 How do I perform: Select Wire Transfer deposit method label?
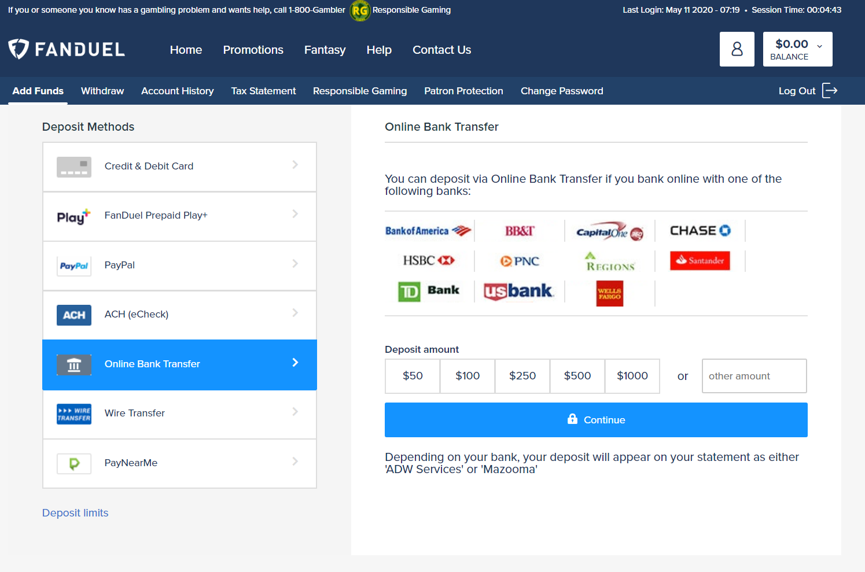coord(134,413)
